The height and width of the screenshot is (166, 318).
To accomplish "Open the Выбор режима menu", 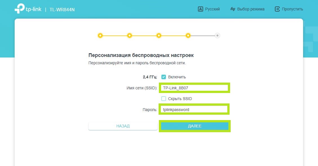I will click(x=251, y=9).
